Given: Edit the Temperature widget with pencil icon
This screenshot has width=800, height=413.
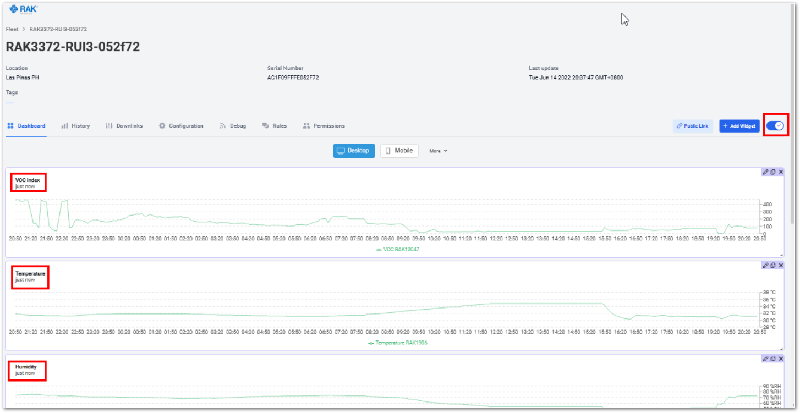Looking at the screenshot, I should coord(765,266).
